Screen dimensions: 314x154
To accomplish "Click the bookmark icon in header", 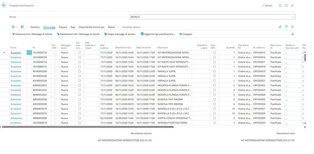I will 280,6.
